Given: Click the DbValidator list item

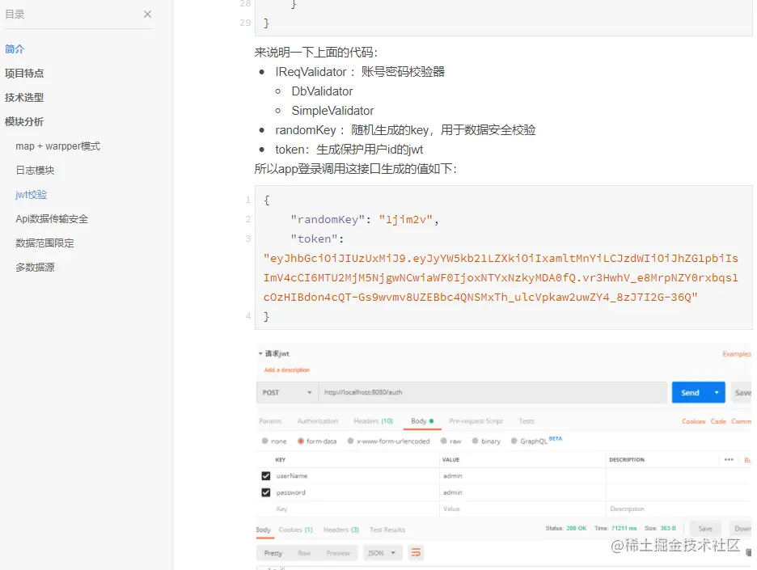Looking at the screenshot, I should click(x=322, y=91).
